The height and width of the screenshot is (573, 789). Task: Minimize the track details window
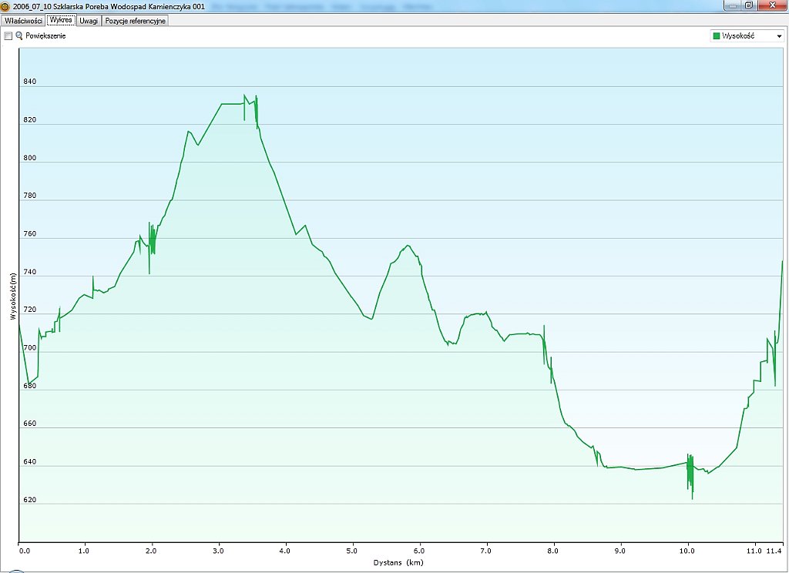(731, 5)
